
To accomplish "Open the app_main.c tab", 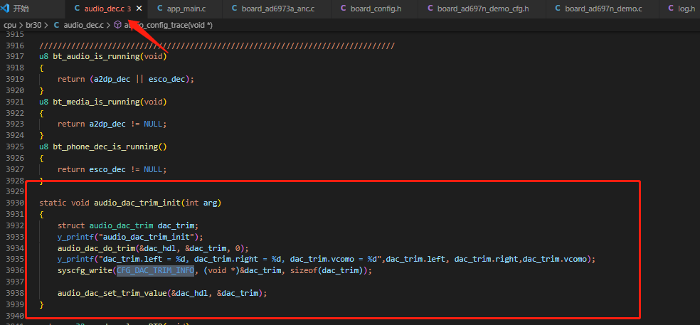I will pyautogui.click(x=184, y=9).
